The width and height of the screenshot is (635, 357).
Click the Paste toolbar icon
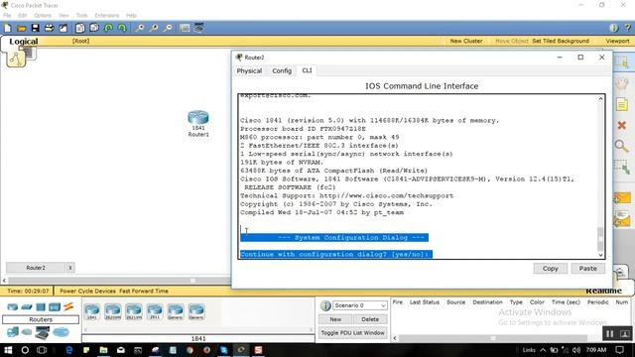pos(94,28)
